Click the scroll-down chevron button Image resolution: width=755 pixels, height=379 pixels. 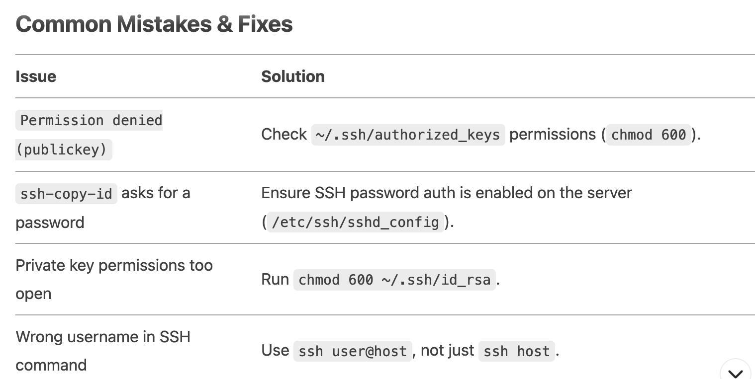point(735,372)
